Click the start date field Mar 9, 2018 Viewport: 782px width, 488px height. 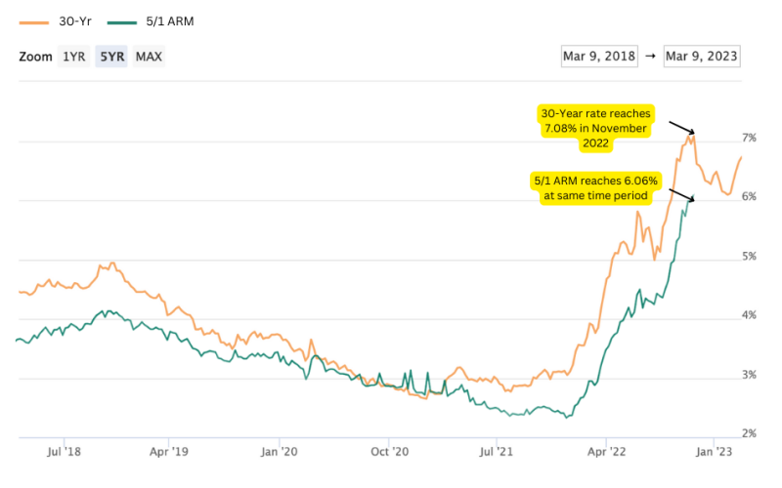point(598,56)
